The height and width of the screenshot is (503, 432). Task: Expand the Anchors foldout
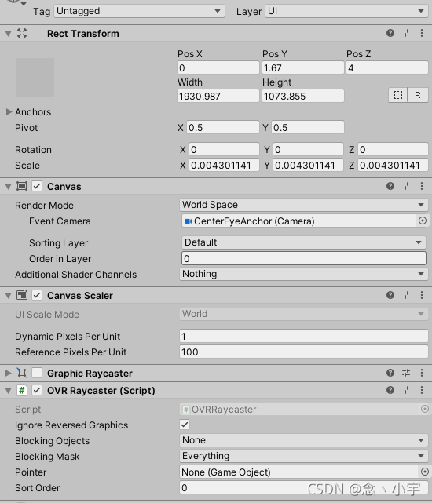point(9,111)
